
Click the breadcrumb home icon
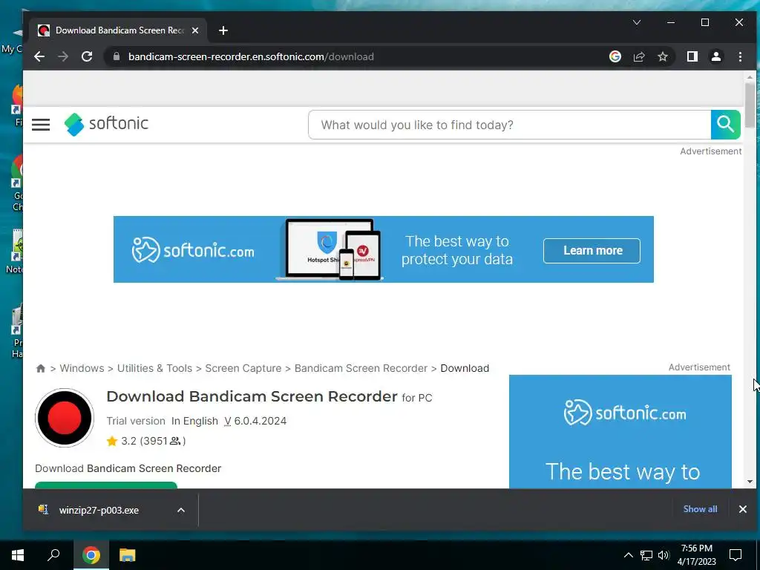[41, 368]
